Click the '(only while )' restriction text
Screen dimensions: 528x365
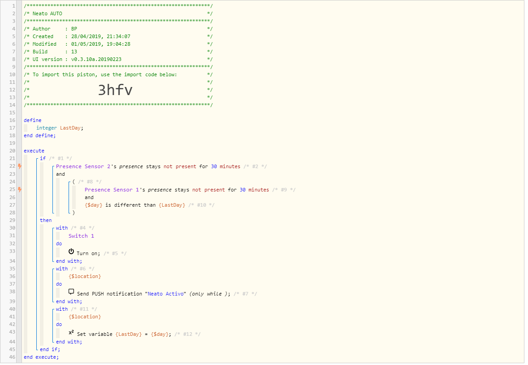208,294
